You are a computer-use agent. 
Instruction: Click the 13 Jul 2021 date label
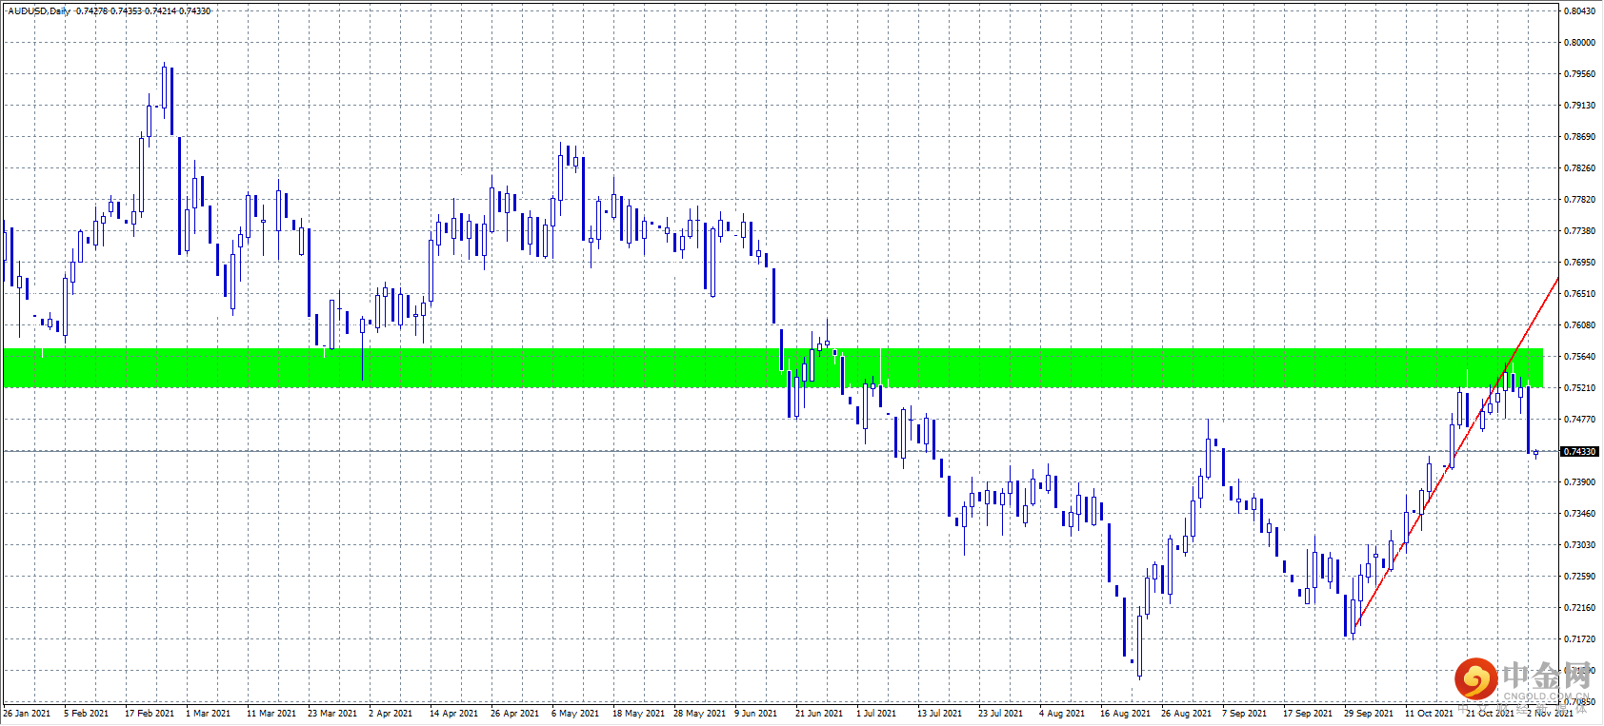coord(941,714)
